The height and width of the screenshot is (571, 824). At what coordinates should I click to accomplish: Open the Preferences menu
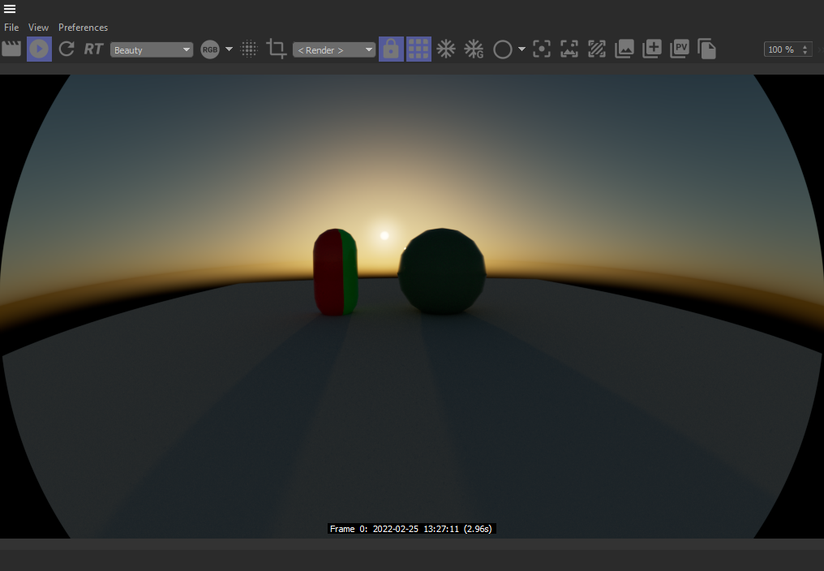pyautogui.click(x=83, y=28)
